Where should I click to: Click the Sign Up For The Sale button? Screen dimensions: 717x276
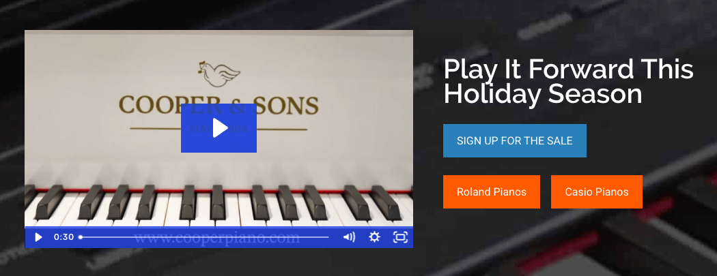(x=514, y=140)
